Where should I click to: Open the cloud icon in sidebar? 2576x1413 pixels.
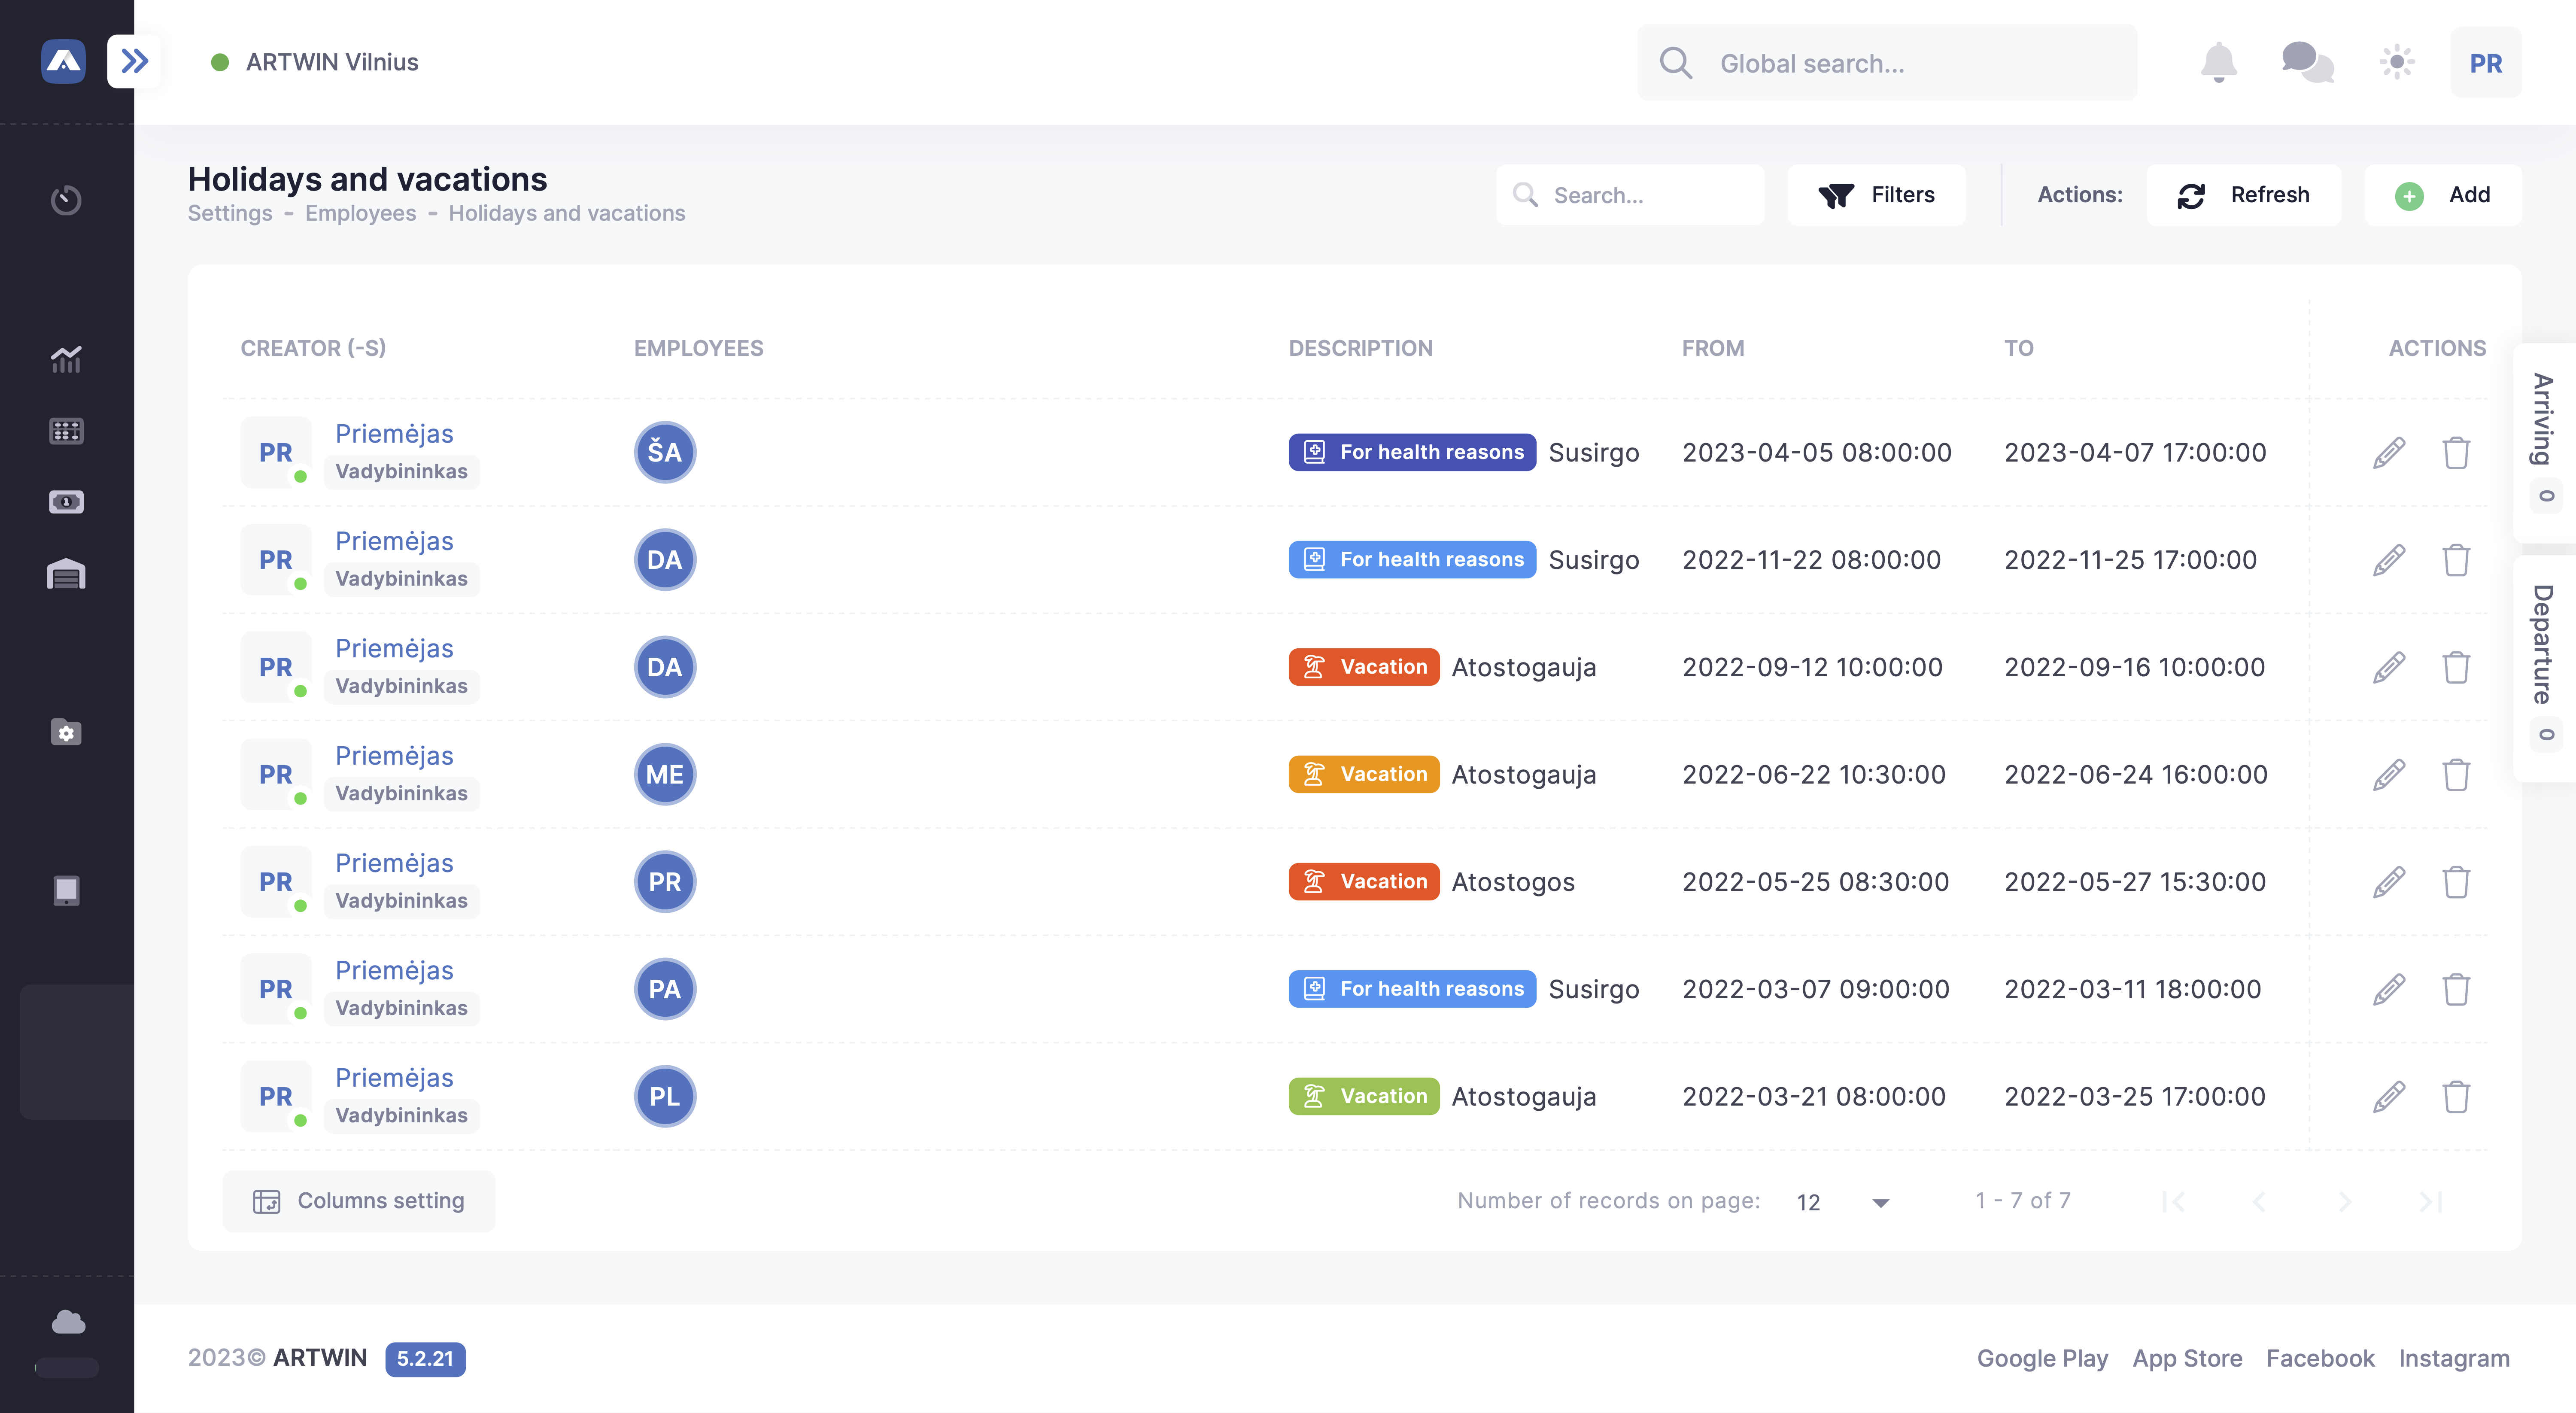[x=68, y=1322]
